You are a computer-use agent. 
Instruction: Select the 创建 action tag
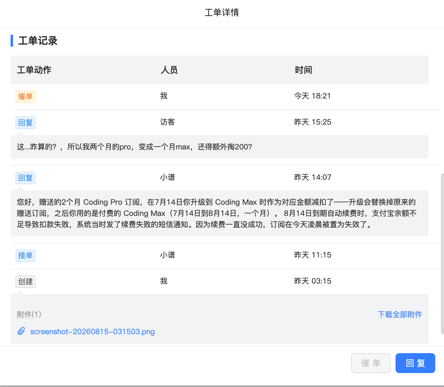point(25,281)
